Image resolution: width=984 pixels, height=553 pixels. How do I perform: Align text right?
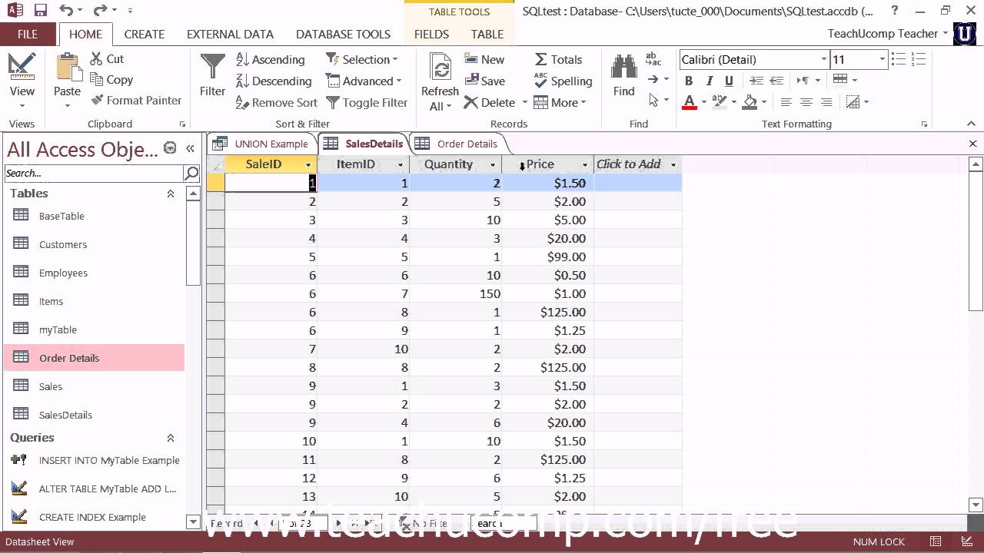pyautogui.click(x=826, y=102)
